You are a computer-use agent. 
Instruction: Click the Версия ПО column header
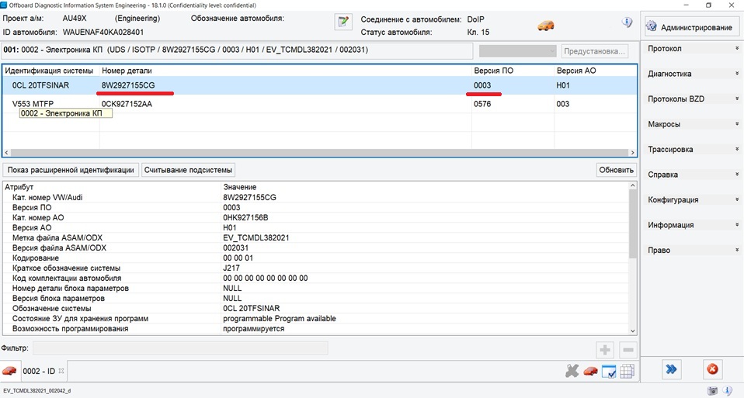click(493, 71)
